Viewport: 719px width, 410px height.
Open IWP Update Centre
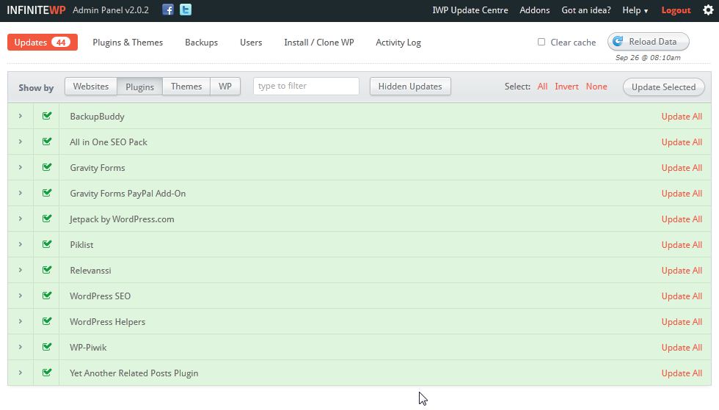point(470,10)
